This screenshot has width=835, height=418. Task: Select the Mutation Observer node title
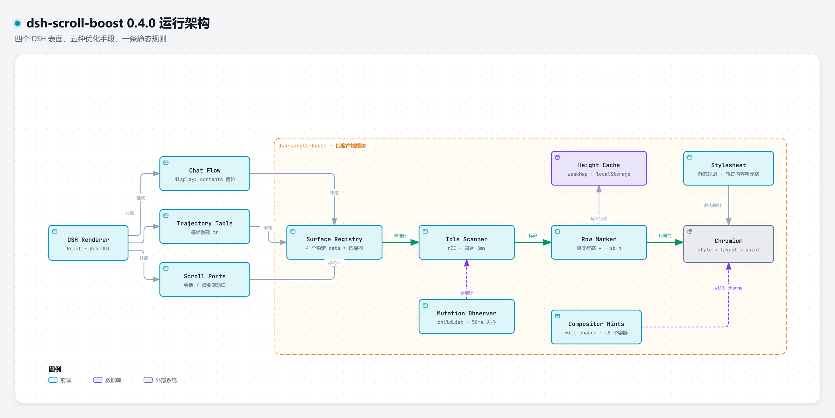point(466,314)
